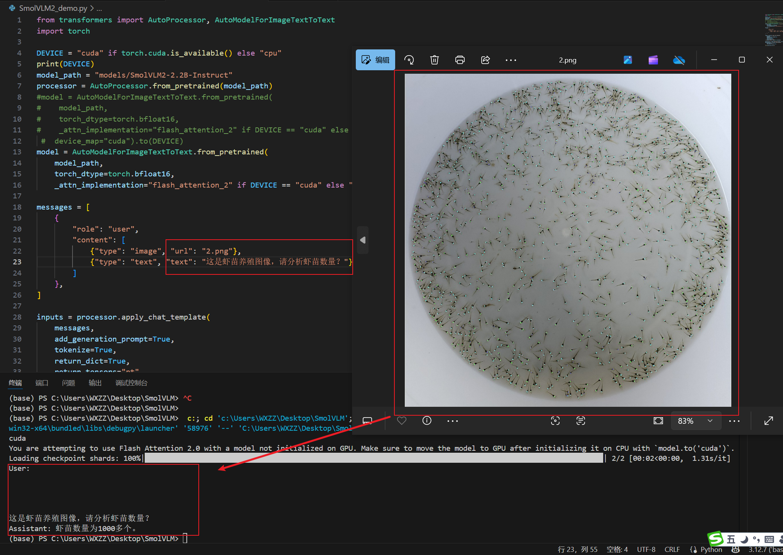783x555 pixels.
Task: Switch to the 调试控制台 tab
Action: pyautogui.click(x=131, y=383)
